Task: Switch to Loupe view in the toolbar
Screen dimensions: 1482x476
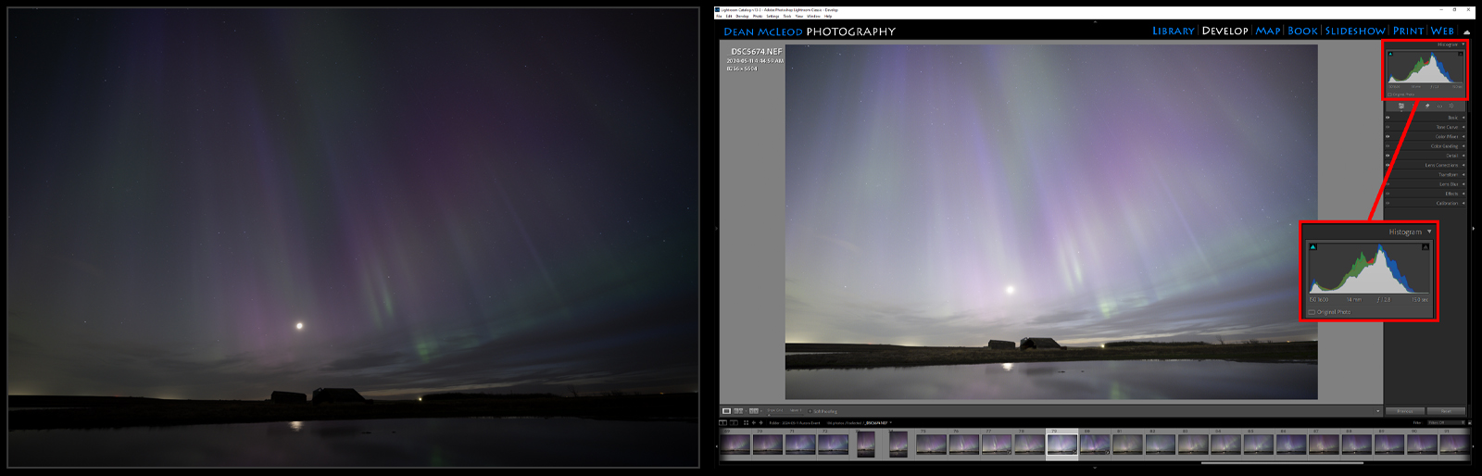Action: (726, 411)
